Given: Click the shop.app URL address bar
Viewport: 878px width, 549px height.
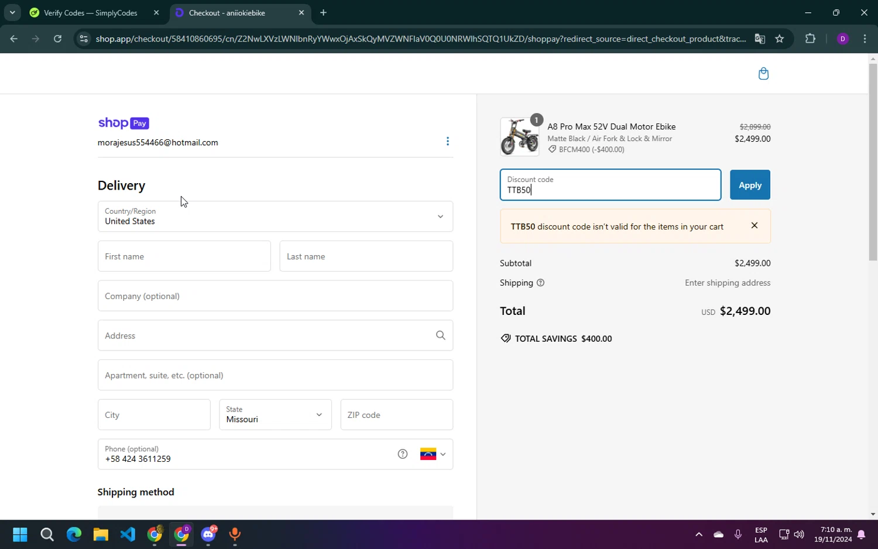Looking at the screenshot, I should (420, 39).
